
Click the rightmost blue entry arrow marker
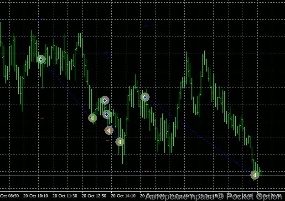[x=145, y=97]
